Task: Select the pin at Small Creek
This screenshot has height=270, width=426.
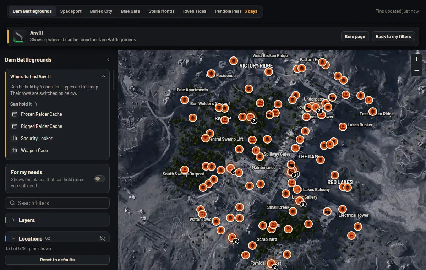Action: click(x=293, y=211)
